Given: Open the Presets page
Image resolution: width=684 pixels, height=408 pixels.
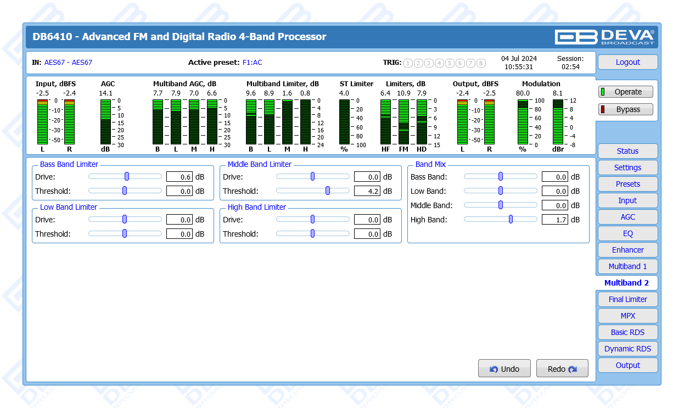Looking at the screenshot, I should (x=627, y=184).
